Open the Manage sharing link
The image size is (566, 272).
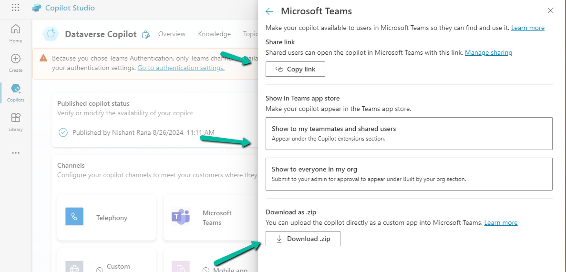(488, 53)
